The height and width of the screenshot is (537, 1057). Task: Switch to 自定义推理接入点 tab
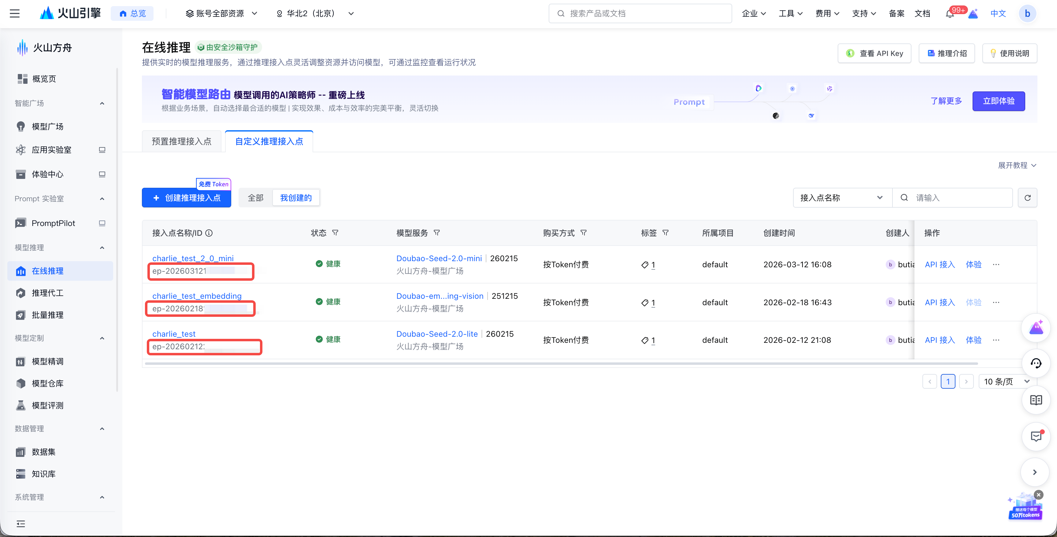269,142
